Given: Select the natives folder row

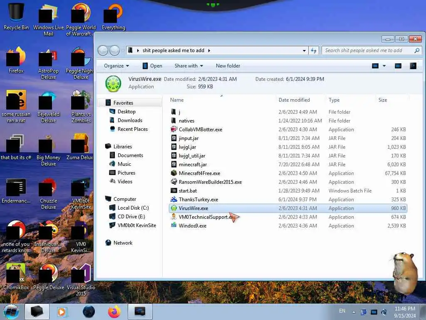Looking at the screenshot, I should 288,120.
